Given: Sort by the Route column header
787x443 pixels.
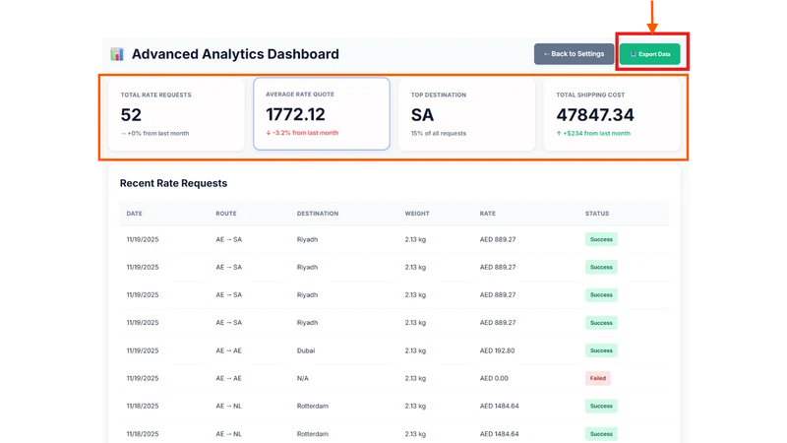Looking at the screenshot, I should [226, 214].
